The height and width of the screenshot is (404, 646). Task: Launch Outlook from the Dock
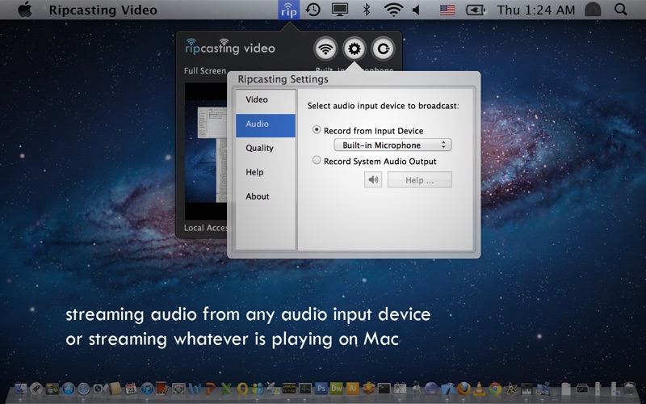242,389
